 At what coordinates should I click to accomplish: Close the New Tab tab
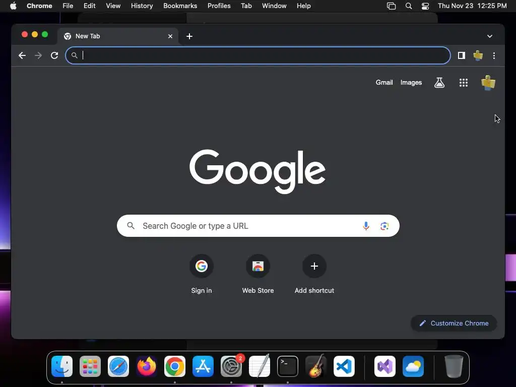170,36
